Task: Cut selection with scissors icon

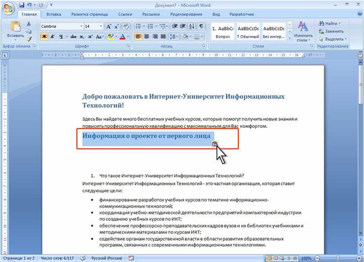Action: [x=29, y=24]
